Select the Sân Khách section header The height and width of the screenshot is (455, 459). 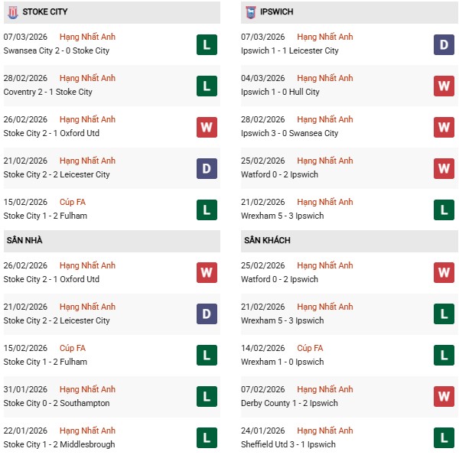(x=267, y=241)
